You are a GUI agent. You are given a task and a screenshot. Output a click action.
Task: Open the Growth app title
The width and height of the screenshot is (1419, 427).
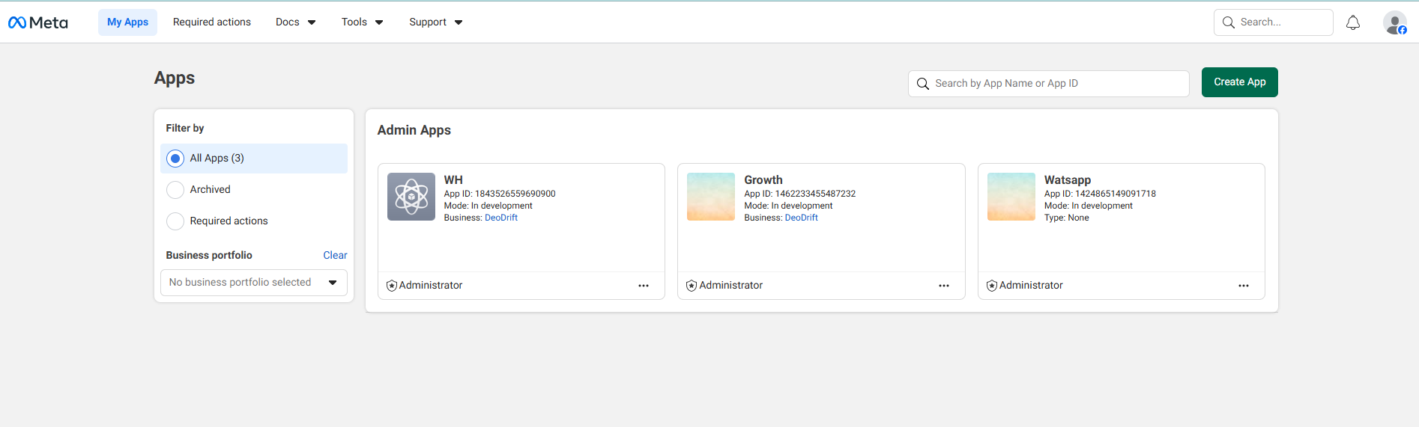click(x=763, y=180)
